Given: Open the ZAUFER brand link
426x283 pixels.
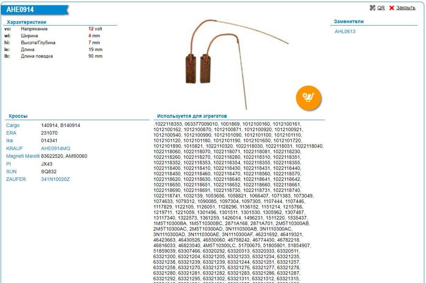Looking at the screenshot, I should pos(16,179).
